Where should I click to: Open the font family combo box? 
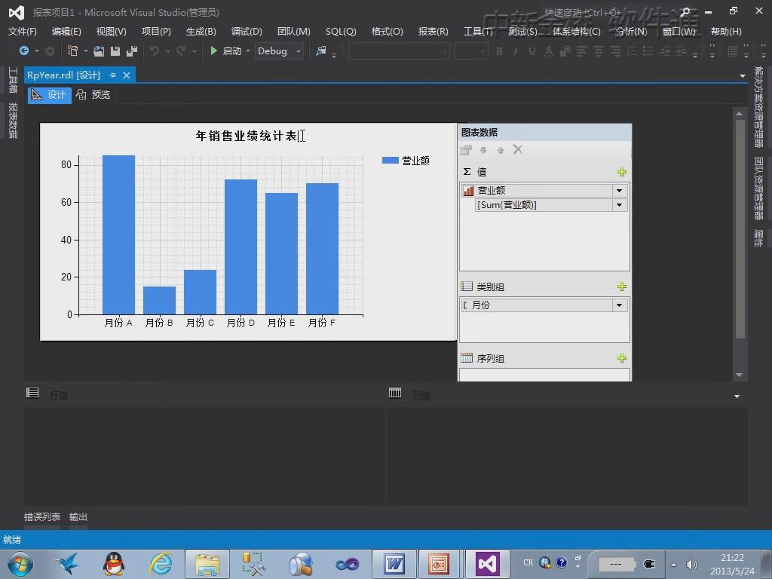(x=399, y=51)
